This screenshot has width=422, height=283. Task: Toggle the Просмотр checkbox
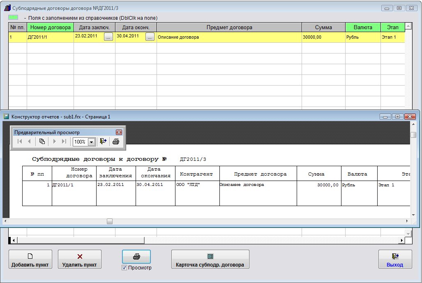(x=125, y=268)
